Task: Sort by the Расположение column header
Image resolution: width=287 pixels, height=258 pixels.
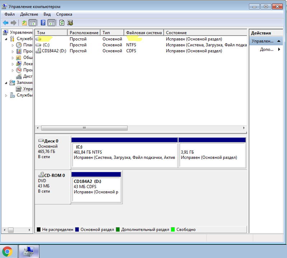Action: (x=84, y=33)
